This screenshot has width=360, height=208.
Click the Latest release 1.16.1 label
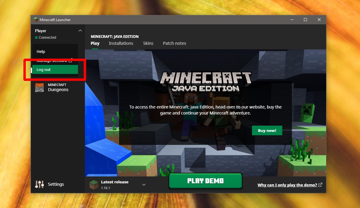click(x=115, y=185)
